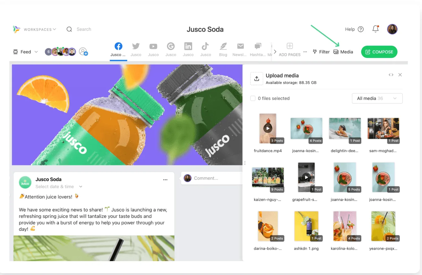Select the fruitdance.mp4 video thumbnail
The image size is (422, 275).
268,128
